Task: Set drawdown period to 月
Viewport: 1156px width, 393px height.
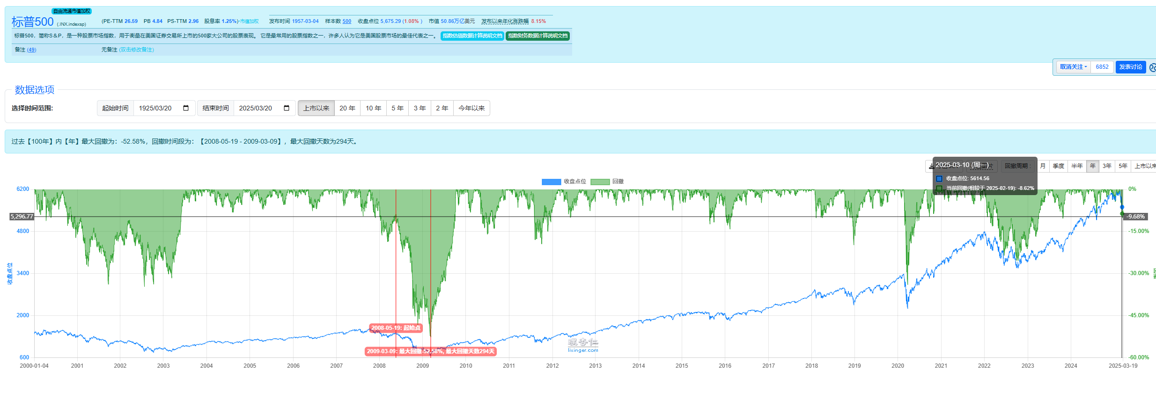Action: (x=1043, y=166)
